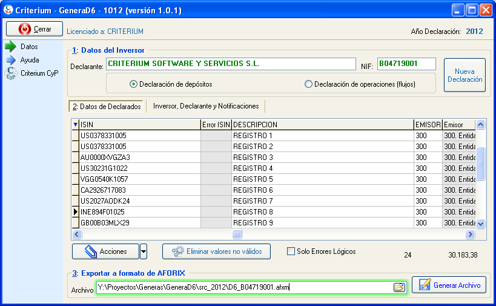496x306 pixels.
Task: Click EMISOR value 300 in REGISTRO 3 row
Action: pos(428,158)
